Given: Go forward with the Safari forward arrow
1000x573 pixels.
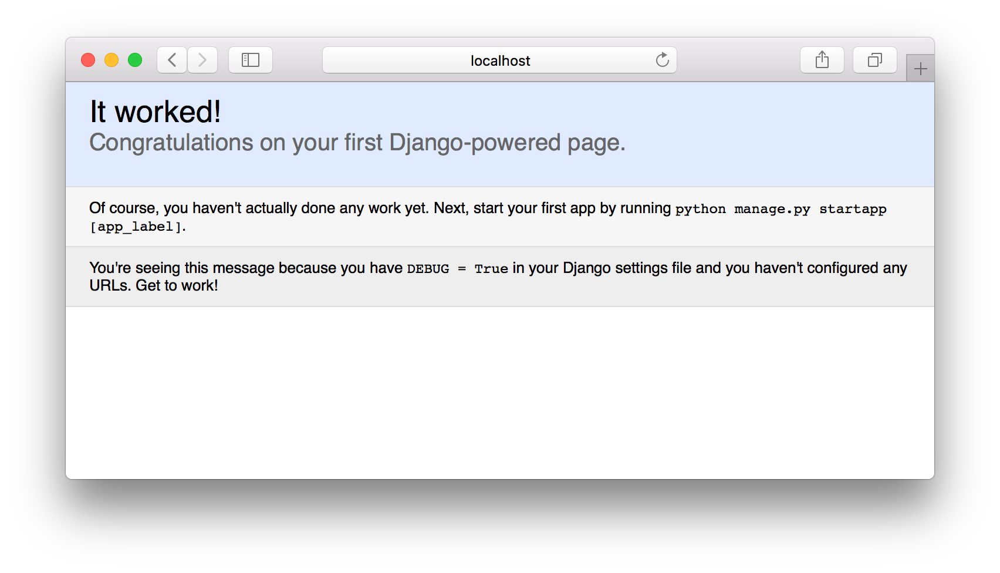Looking at the screenshot, I should 202,60.
